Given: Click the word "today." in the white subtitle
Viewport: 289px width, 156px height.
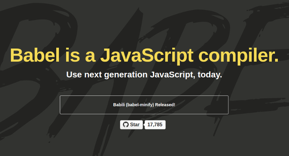Looking at the screenshot, I should [210, 75].
